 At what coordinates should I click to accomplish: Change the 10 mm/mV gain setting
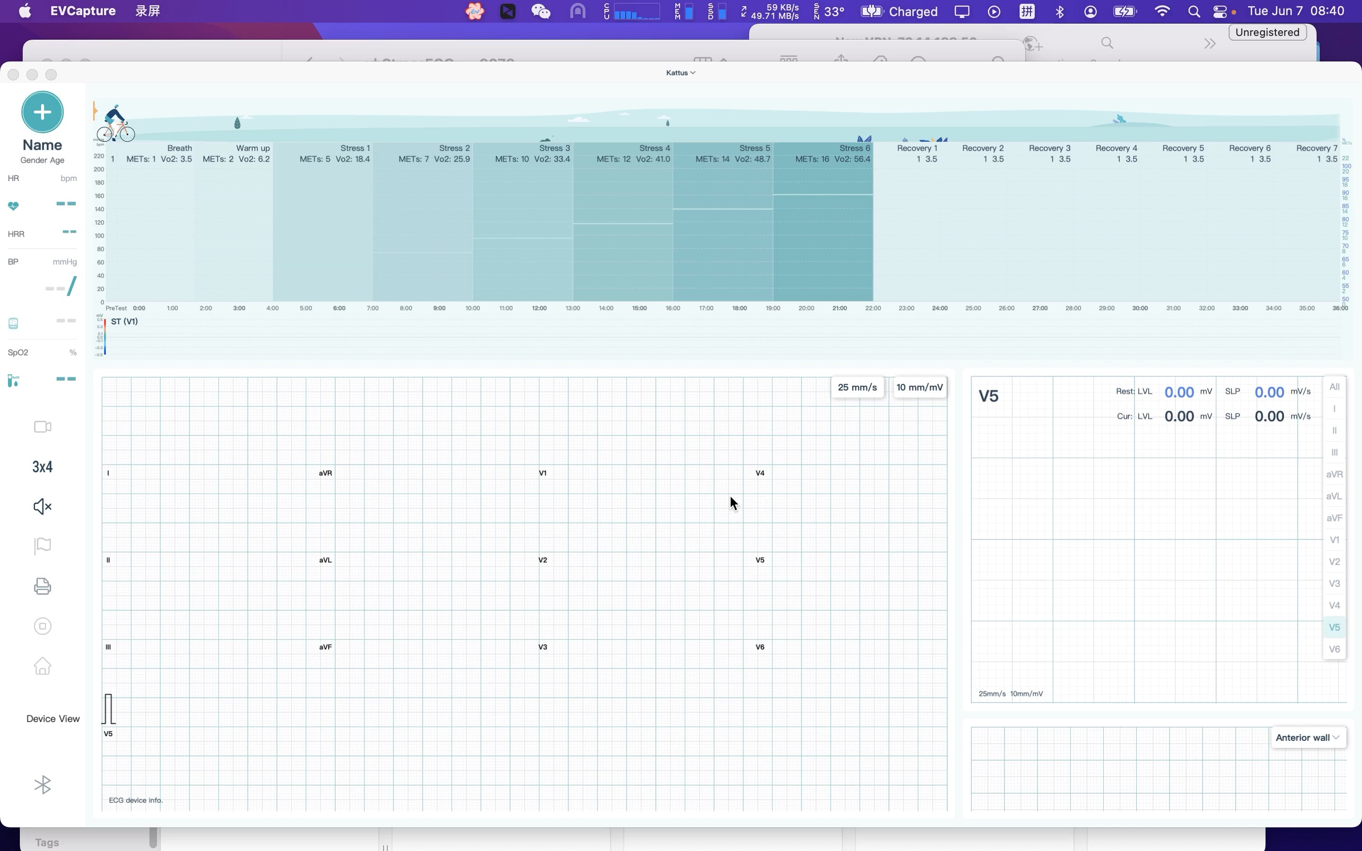pyautogui.click(x=920, y=387)
